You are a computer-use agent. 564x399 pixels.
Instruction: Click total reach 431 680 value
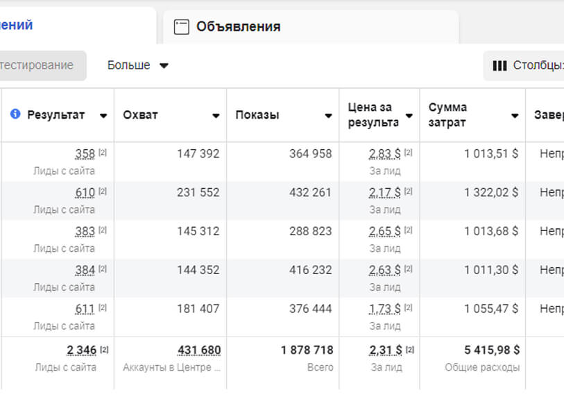199,350
